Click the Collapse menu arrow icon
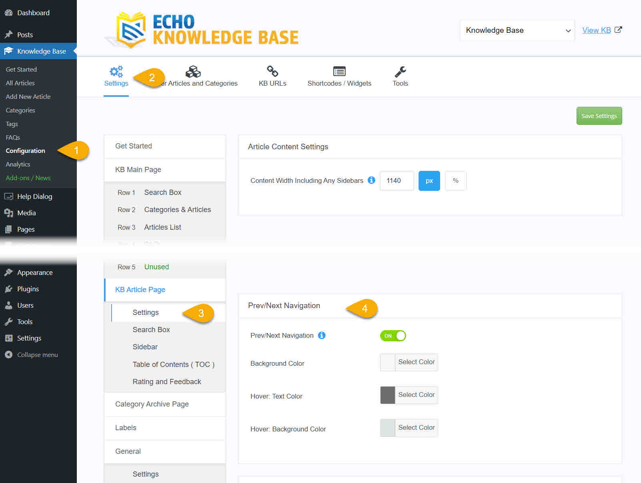The image size is (641, 483). pyautogui.click(x=8, y=355)
